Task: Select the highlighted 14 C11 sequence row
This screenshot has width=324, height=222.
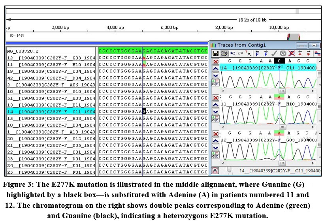Action: pyautogui.click(x=51, y=112)
